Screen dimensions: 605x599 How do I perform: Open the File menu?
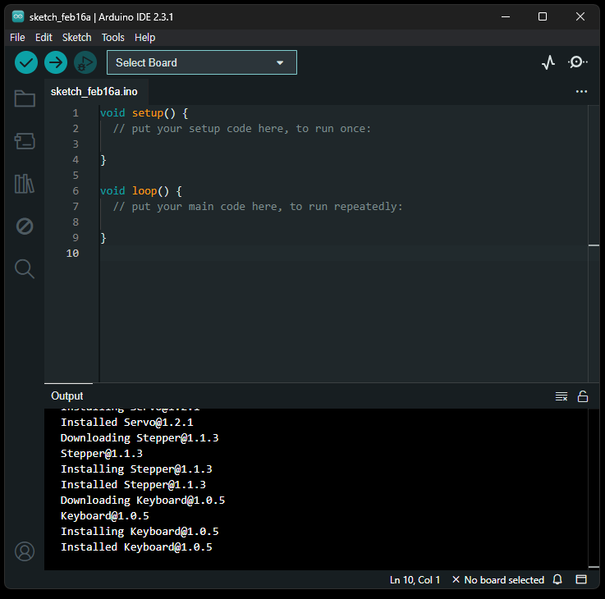click(17, 38)
